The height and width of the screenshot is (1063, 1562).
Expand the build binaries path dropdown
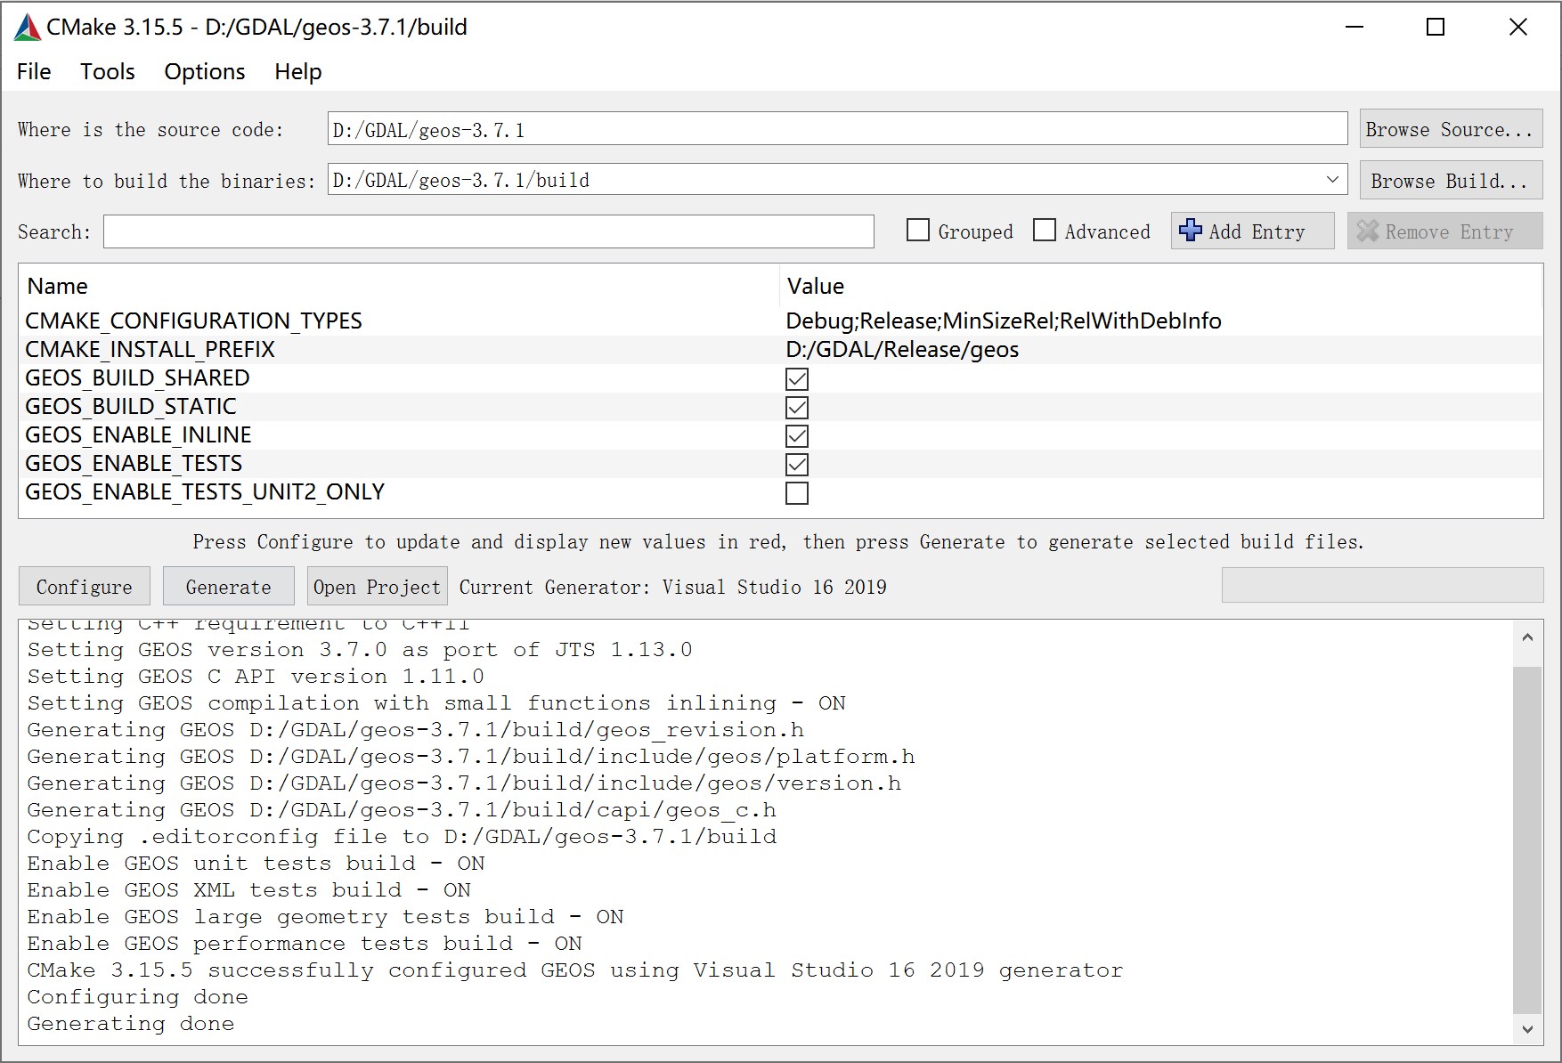(x=1332, y=180)
